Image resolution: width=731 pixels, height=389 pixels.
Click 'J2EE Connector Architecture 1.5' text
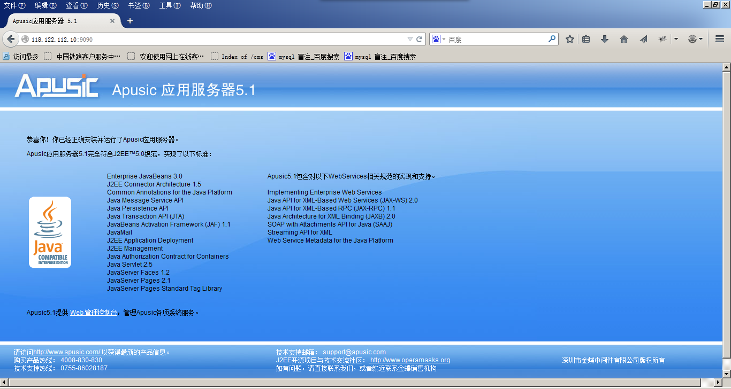154,184
